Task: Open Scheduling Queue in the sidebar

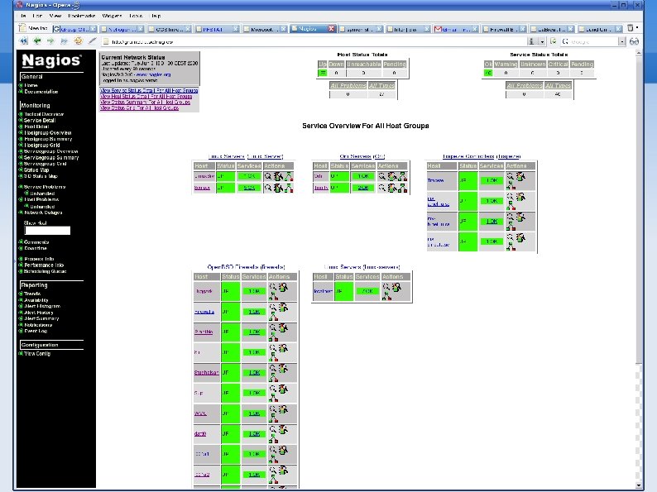Action: coord(46,271)
